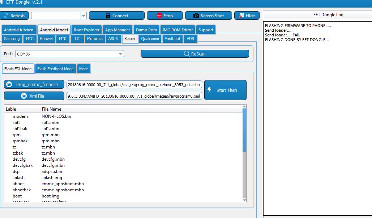Image resolution: width=372 pixels, height=218 pixels.
Task: Select the tzbak partition row
Action: (x=123, y=153)
